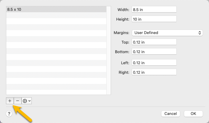Select the 8.5 x 10 paper size entry
The image size is (209, 123).
coord(57,9)
